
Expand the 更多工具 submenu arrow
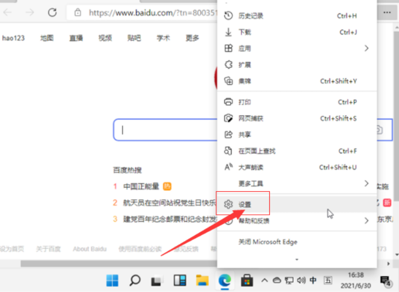[366, 183]
